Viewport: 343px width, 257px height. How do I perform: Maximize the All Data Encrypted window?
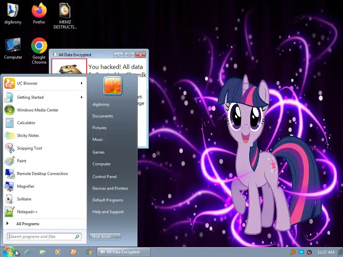[x=129, y=55]
